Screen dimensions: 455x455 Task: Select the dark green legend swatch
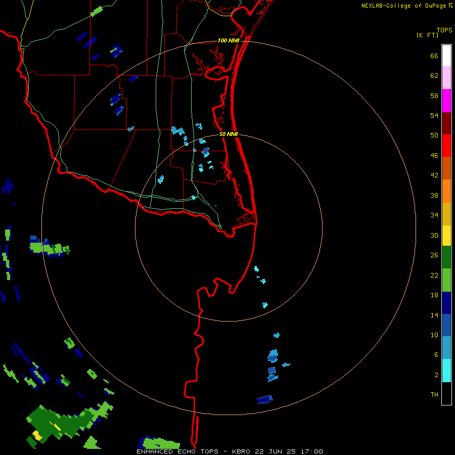tap(446, 257)
